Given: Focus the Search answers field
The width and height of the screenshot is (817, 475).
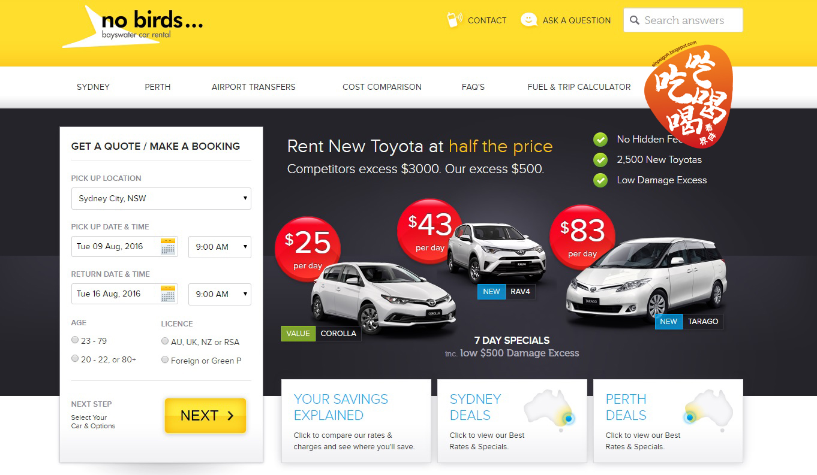Looking at the screenshot, I should pos(683,20).
